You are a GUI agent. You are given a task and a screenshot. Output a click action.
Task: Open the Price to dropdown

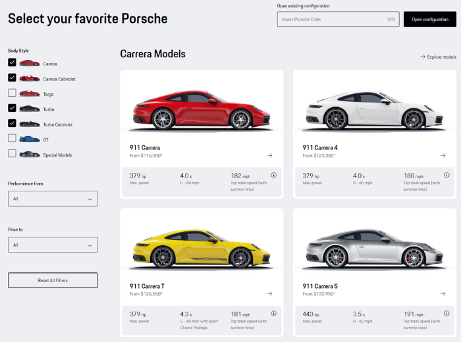point(53,245)
